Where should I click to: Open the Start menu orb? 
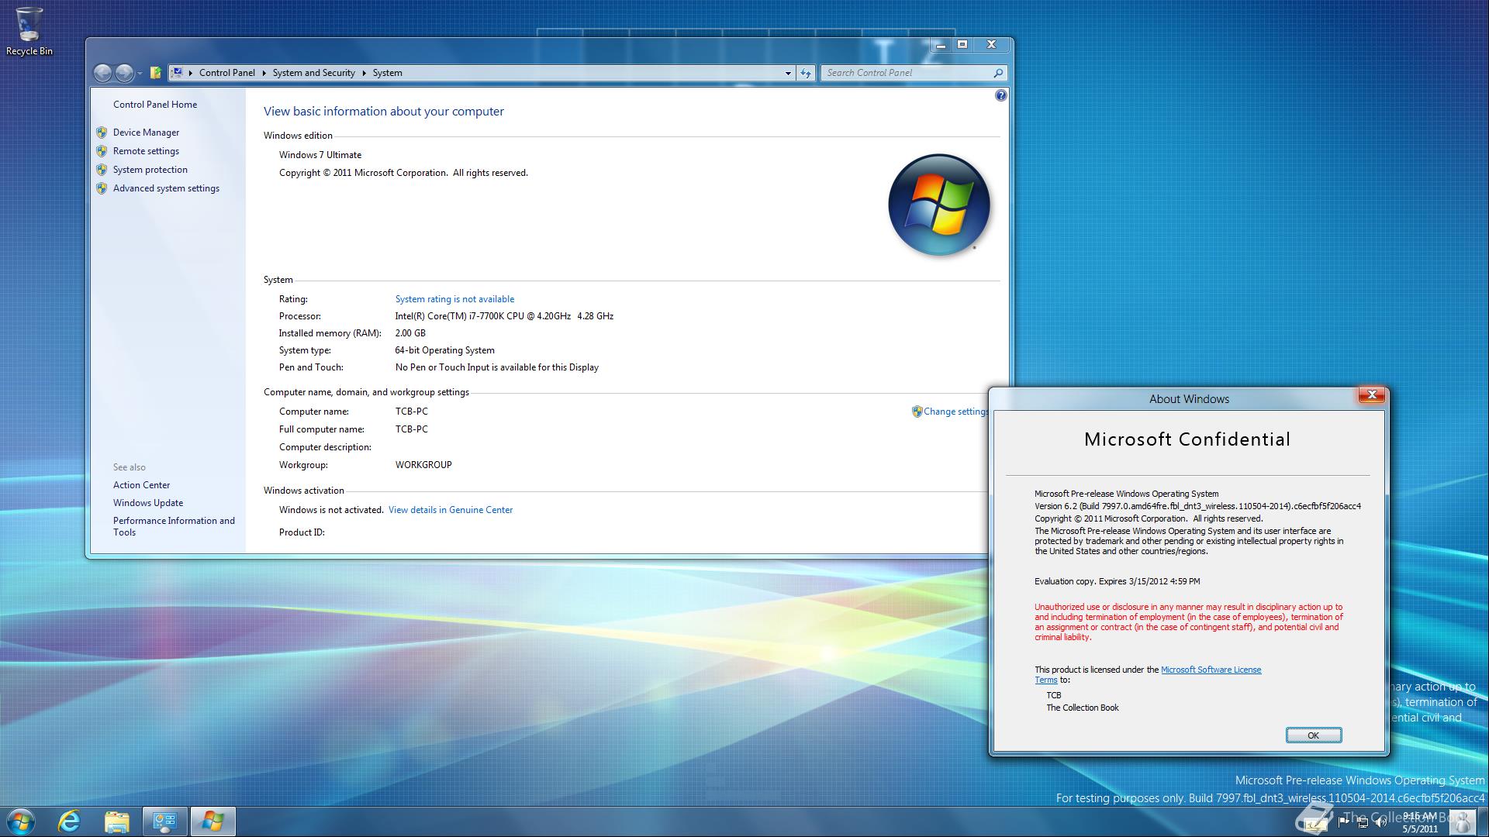[21, 821]
